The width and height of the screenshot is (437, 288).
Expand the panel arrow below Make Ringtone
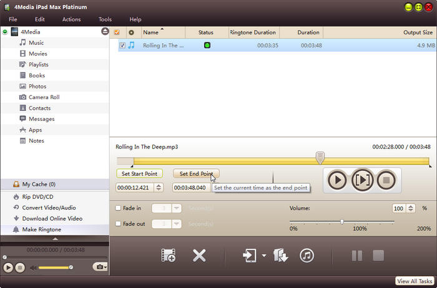55,238
